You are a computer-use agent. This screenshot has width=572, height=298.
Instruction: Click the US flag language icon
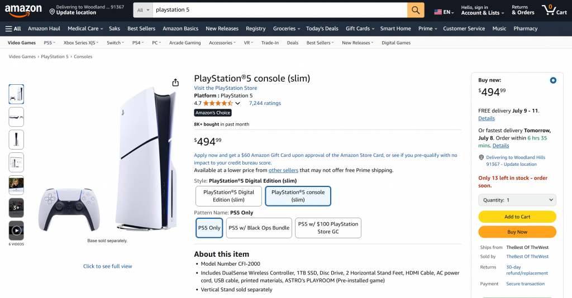438,12
